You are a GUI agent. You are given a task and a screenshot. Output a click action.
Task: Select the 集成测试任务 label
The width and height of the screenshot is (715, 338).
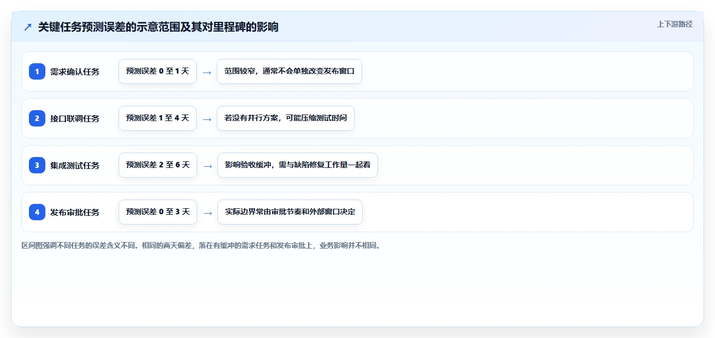click(x=75, y=165)
